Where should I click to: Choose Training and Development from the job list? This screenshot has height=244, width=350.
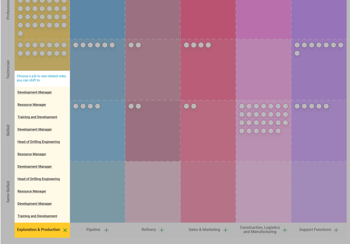point(37,117)
